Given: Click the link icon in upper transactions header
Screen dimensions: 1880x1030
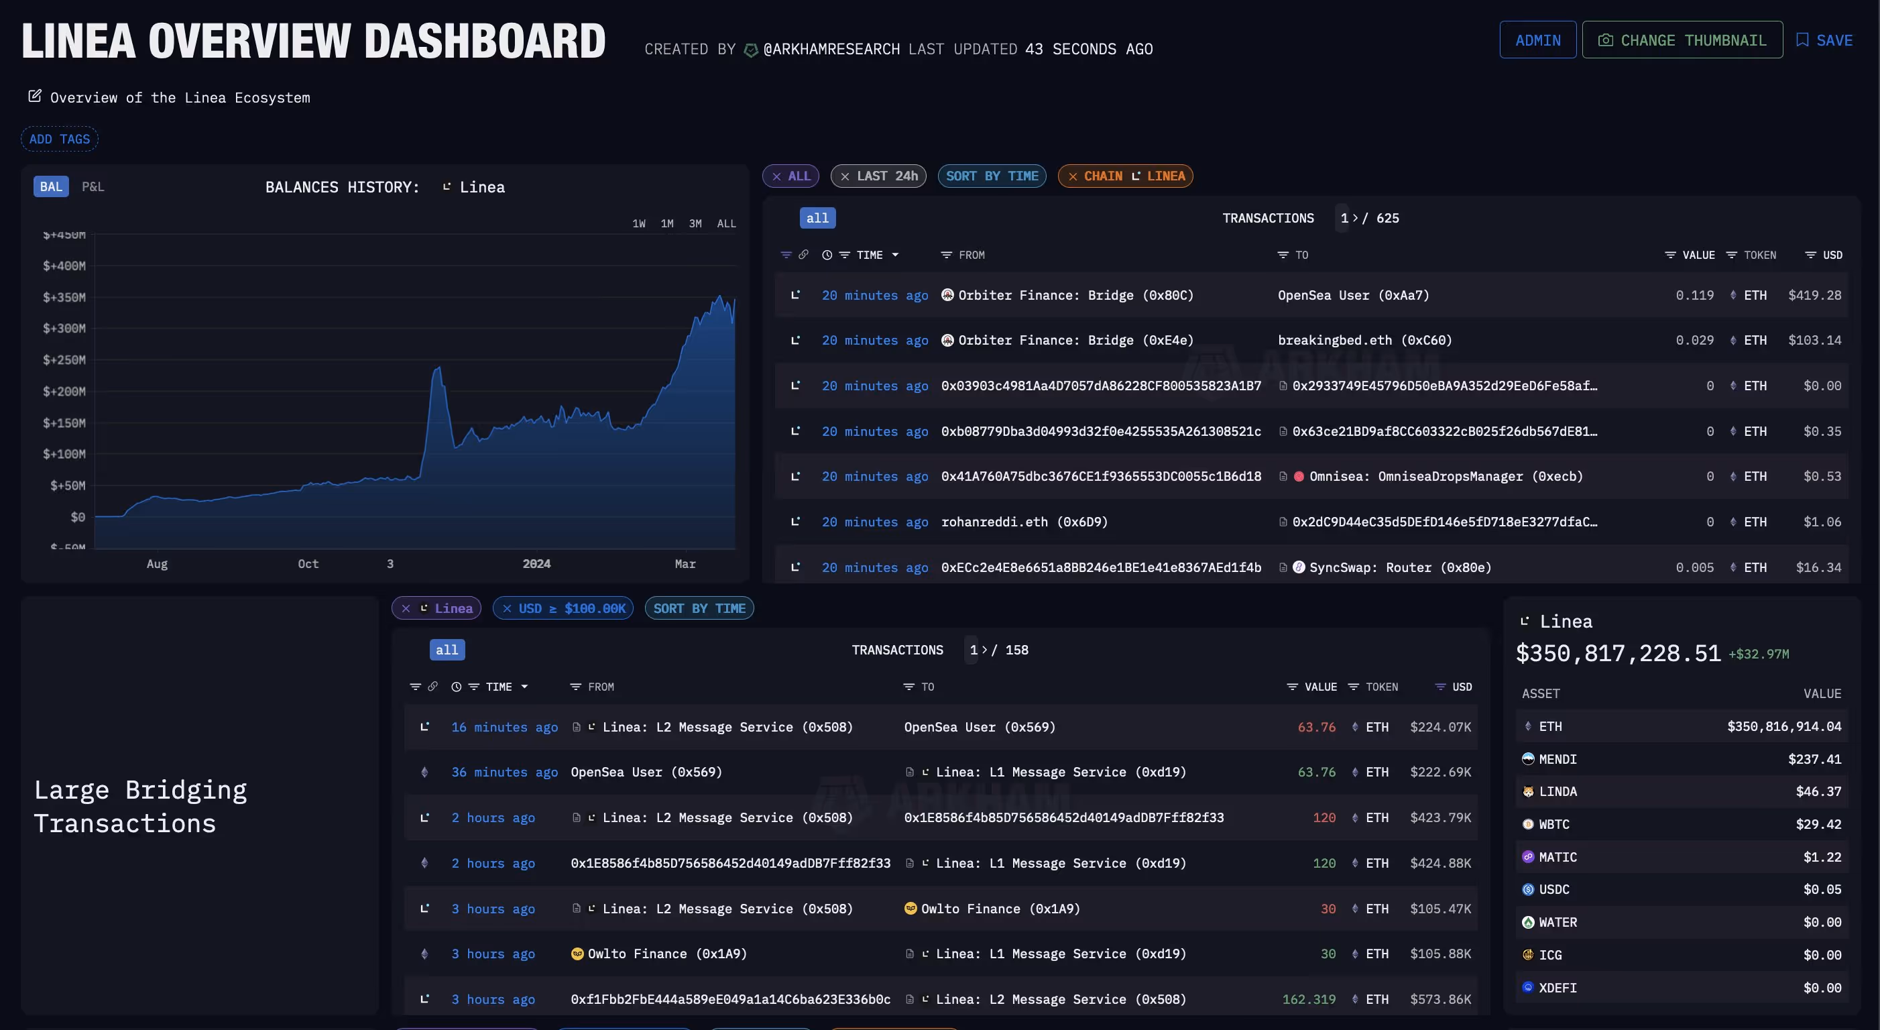Looking at the screenshot, I should click(803, 255).
